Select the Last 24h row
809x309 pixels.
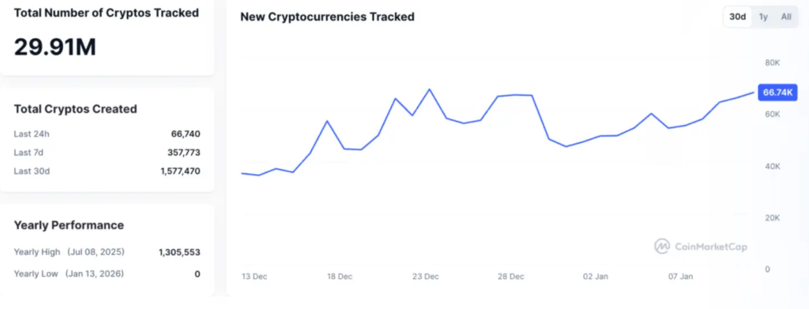pyautogui.click(x=107, y=134)
